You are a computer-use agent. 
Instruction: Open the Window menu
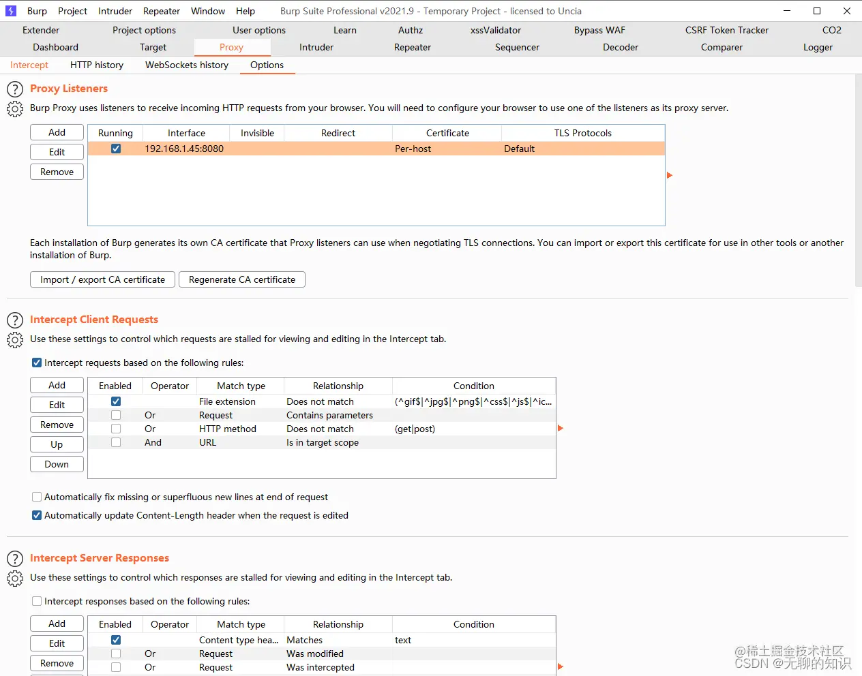pos(208,11)
